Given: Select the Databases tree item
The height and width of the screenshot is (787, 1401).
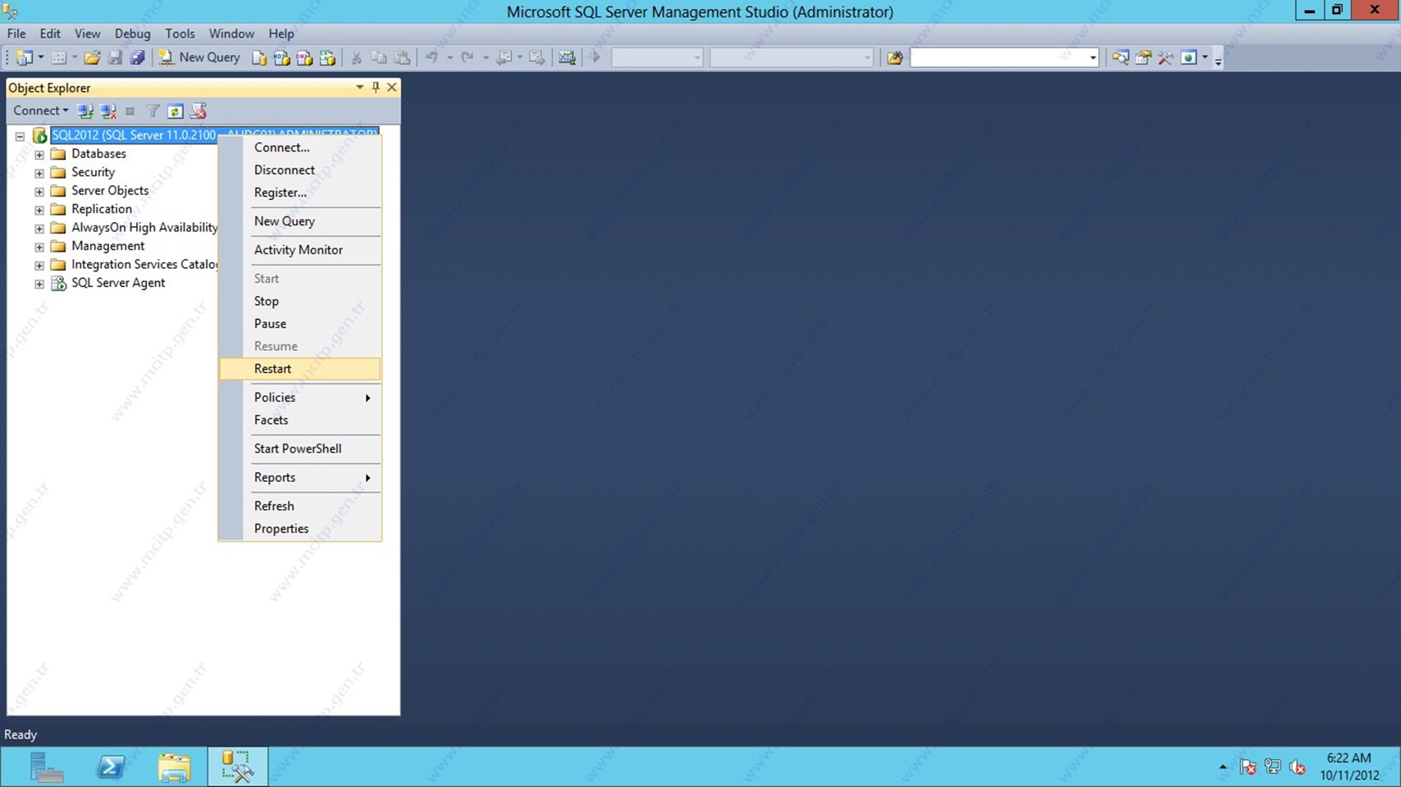Looking at the screenshot, I should (x=98, y=154).
